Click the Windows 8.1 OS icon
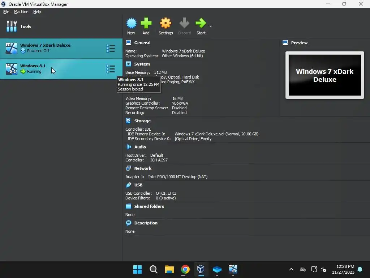This screenshot has height=278, width=370. click(x=12, y=69)
